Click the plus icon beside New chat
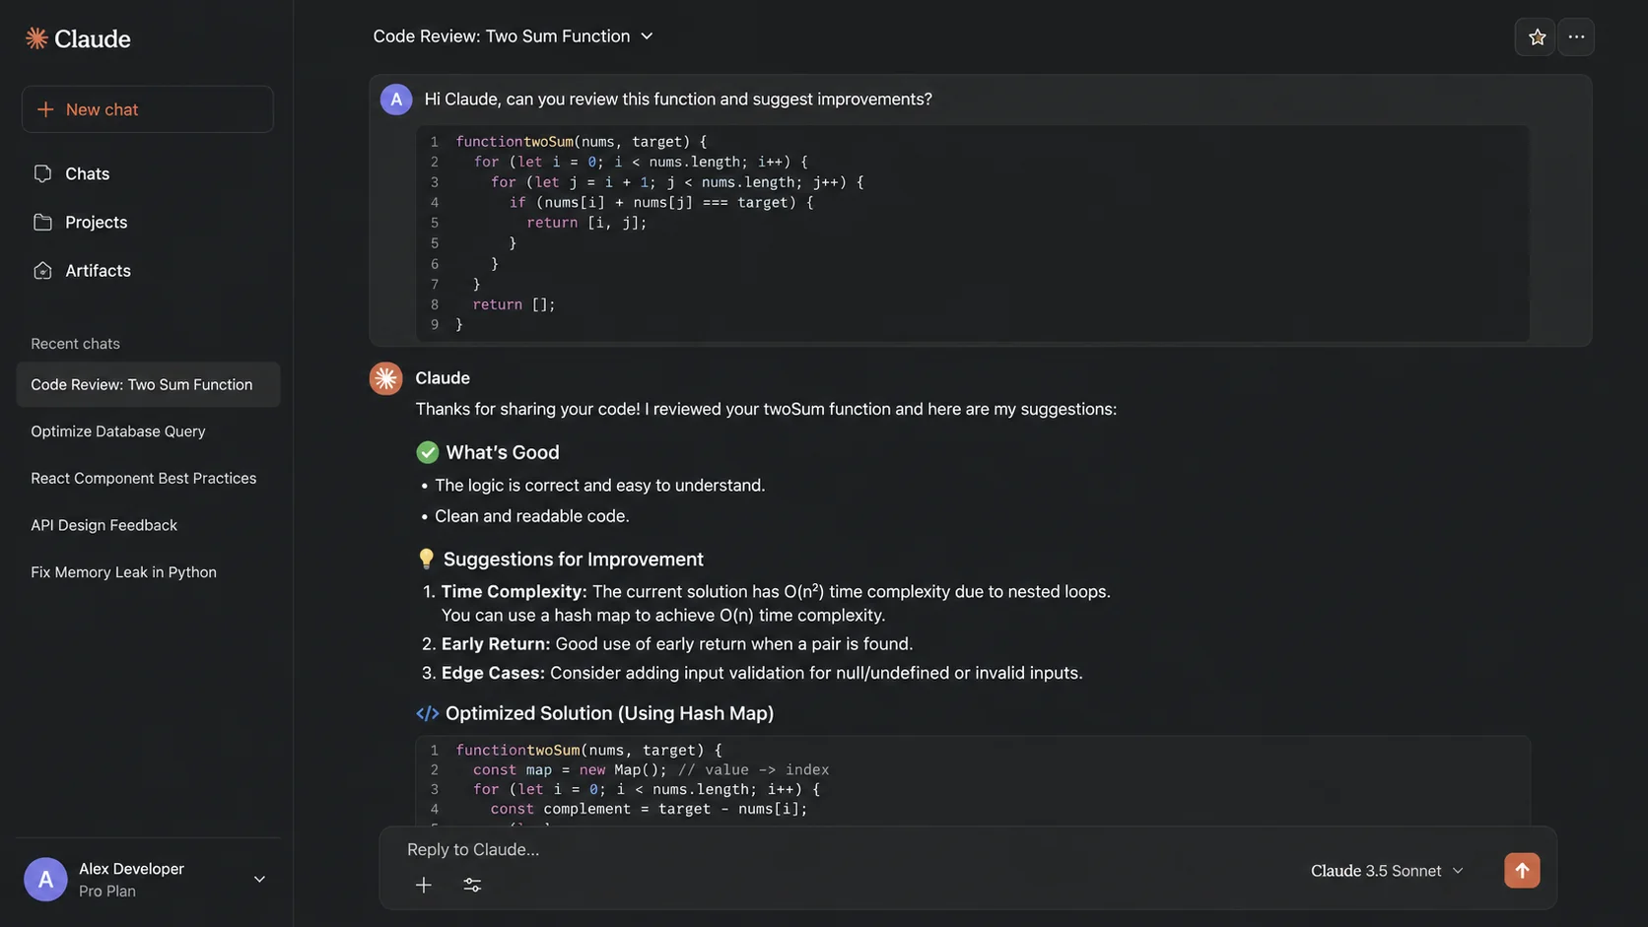 click(x=45, y=109)
